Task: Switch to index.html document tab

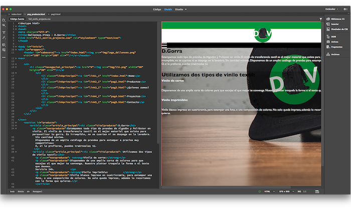Action: (x=17, y=14)
